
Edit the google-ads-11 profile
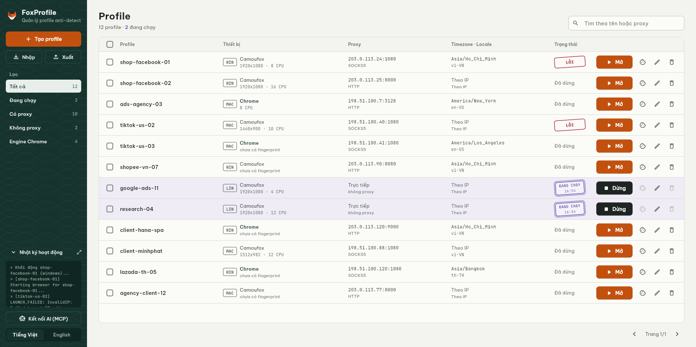tap(657, 188)
